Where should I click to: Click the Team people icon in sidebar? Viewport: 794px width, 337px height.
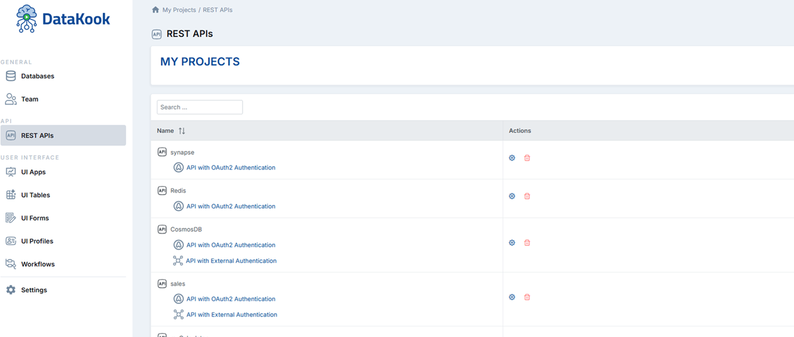pyautogui.click(x=10, y=99)
